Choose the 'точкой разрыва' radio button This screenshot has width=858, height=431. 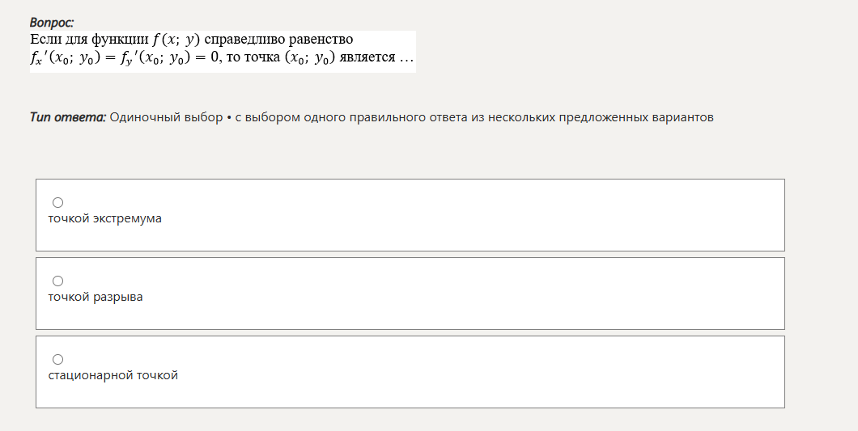point(57,281)
